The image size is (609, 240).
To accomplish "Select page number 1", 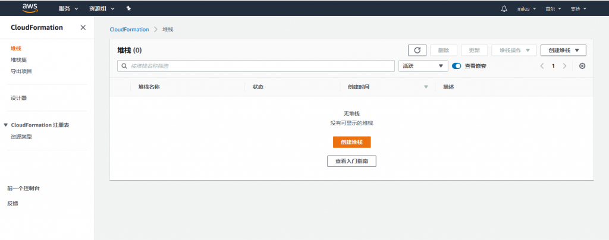I will 553,66.
